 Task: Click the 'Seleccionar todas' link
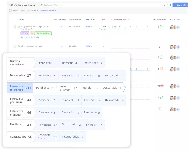pos(48,10)
